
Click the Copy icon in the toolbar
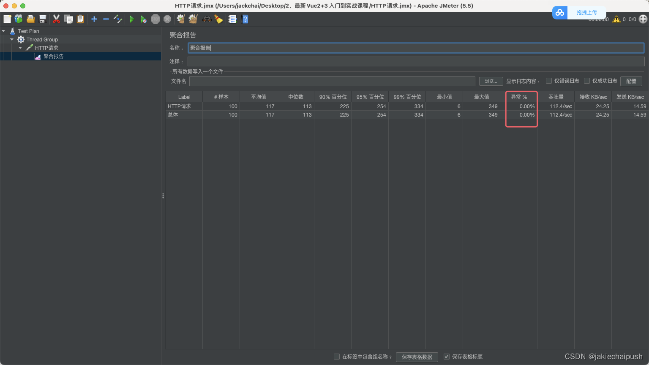68,19
